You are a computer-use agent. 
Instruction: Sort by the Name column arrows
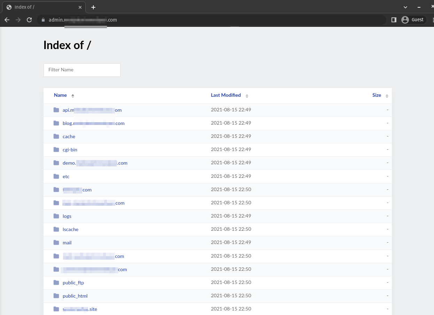point(73,96)
